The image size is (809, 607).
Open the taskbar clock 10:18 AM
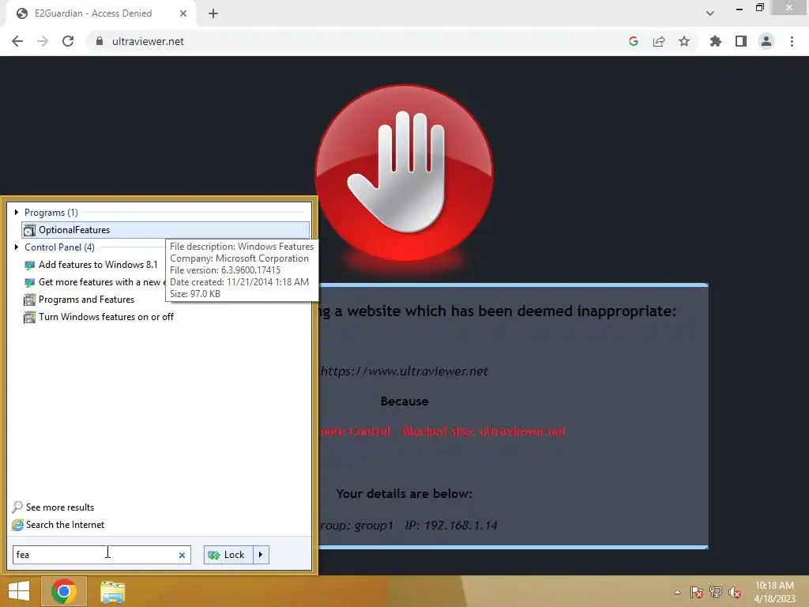(774, 592)
